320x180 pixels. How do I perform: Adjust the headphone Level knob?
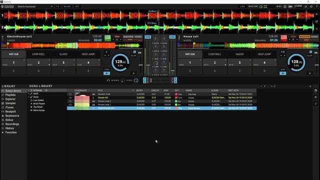pos(136,80)
